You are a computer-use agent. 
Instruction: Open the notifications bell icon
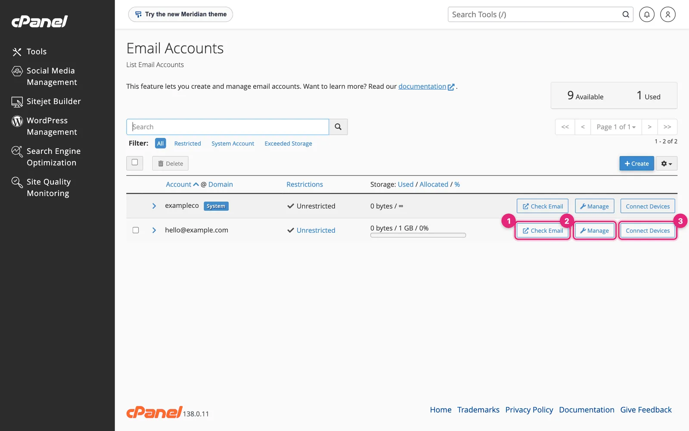646,15
